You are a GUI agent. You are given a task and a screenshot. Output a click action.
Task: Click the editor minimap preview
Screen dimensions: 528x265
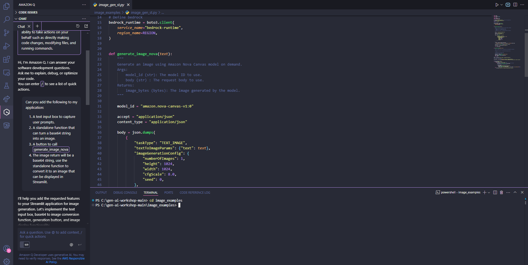click(507, 42)
